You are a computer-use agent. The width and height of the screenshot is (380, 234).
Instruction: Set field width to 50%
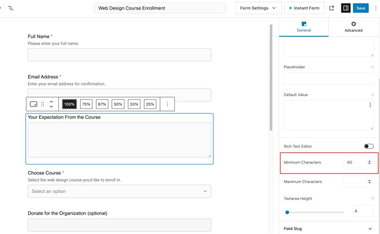[x=118, y=104]
